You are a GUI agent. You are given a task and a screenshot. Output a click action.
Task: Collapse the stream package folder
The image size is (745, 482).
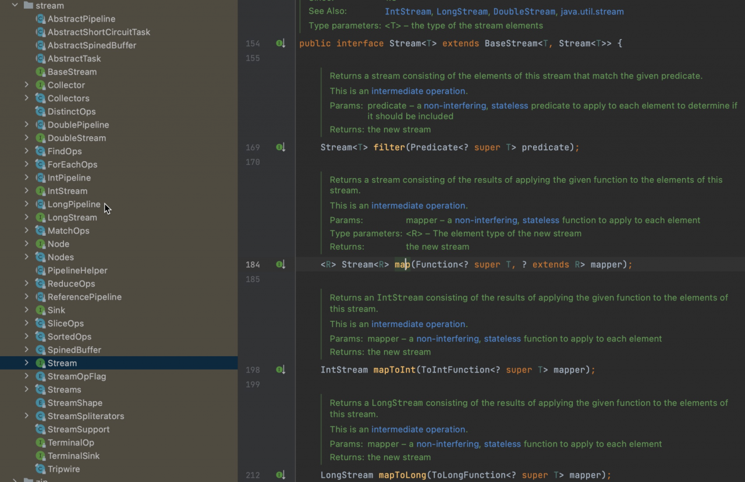click(15, 5)
